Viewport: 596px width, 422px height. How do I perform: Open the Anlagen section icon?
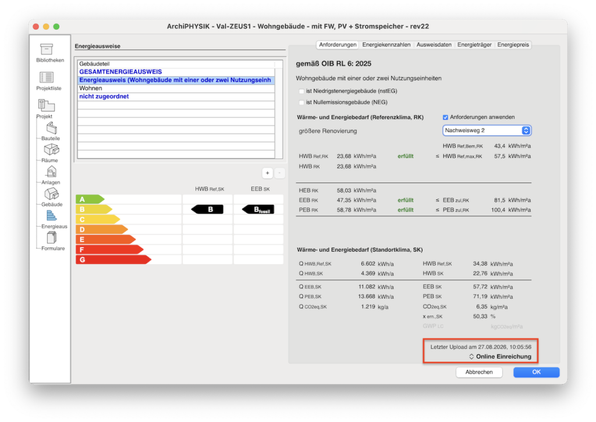(51, 172)
